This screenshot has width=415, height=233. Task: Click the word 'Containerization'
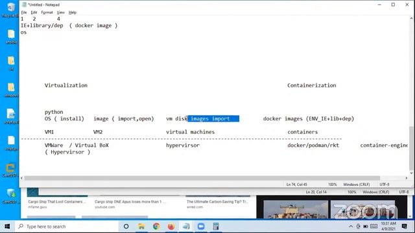pyautogui.click(x=312, y=85)
